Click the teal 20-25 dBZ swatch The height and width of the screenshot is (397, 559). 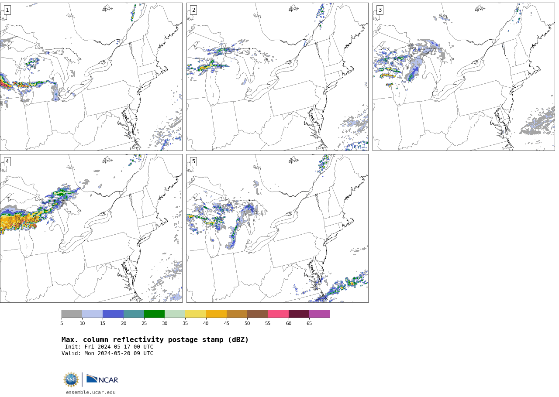[x=134, y=314]
